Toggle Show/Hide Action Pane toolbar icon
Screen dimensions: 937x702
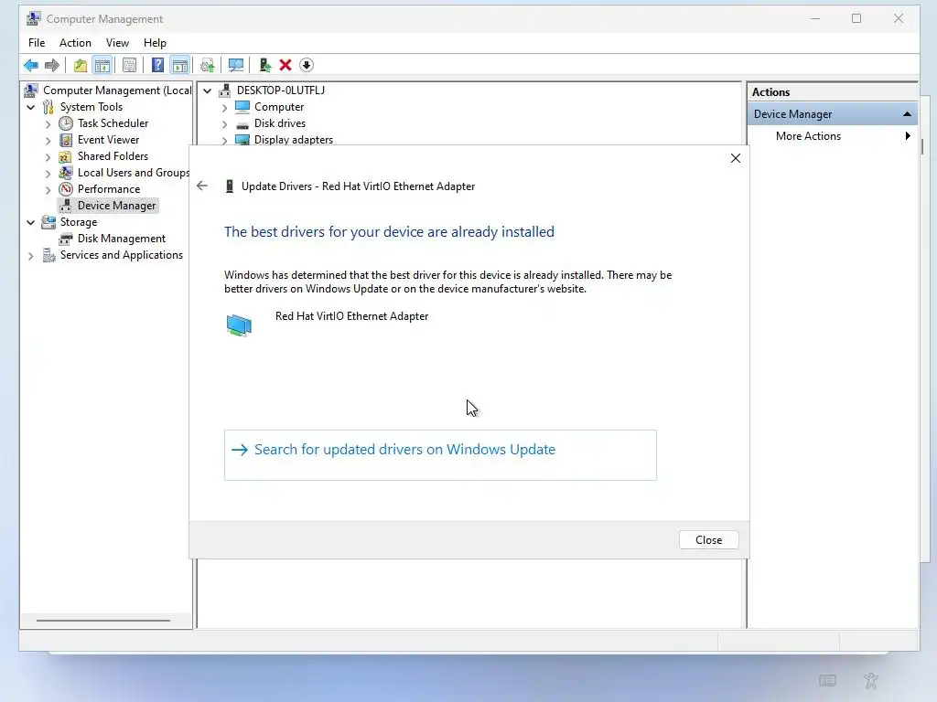[180, 65]
